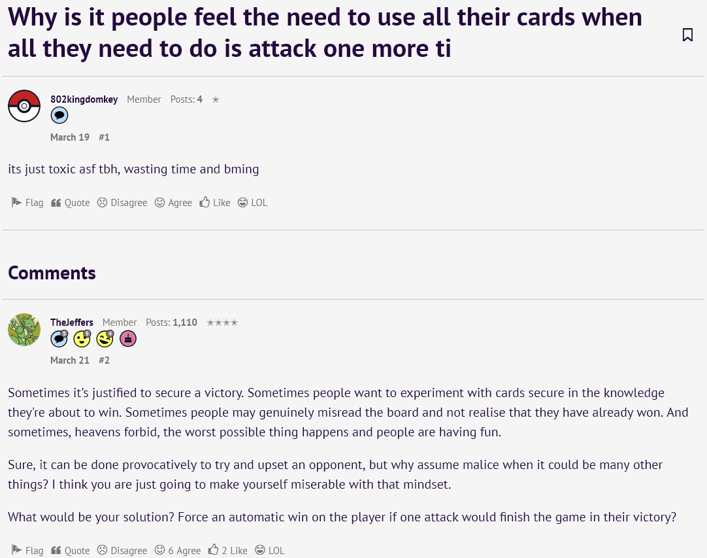Like the first post
Viewport: 707px width, 558px height.
point(214,203)
